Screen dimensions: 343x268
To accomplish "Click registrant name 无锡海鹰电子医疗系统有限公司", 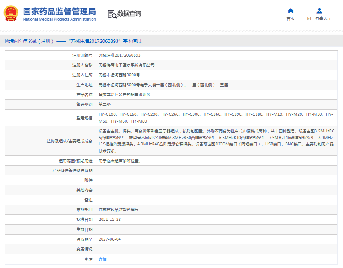I will pos(126,65).
